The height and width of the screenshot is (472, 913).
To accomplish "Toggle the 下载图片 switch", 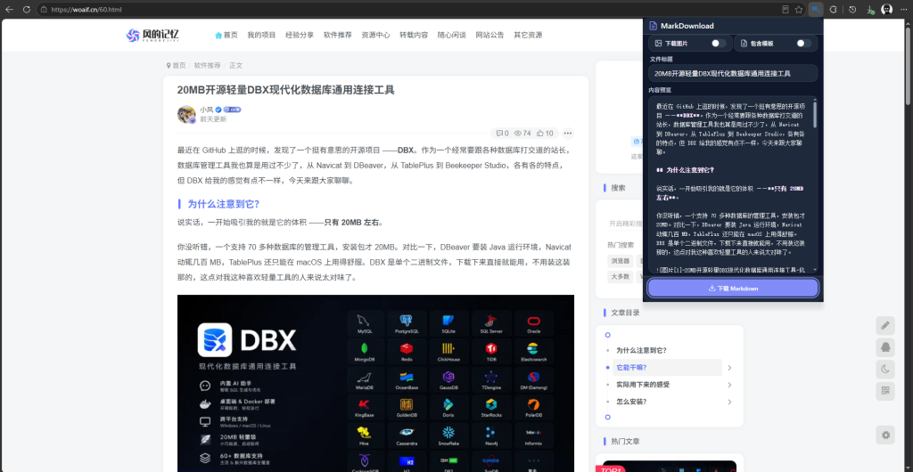I will tap(719, 43).
